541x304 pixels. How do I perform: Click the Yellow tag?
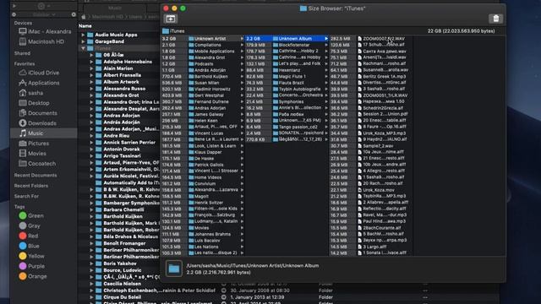coord(31,256)
